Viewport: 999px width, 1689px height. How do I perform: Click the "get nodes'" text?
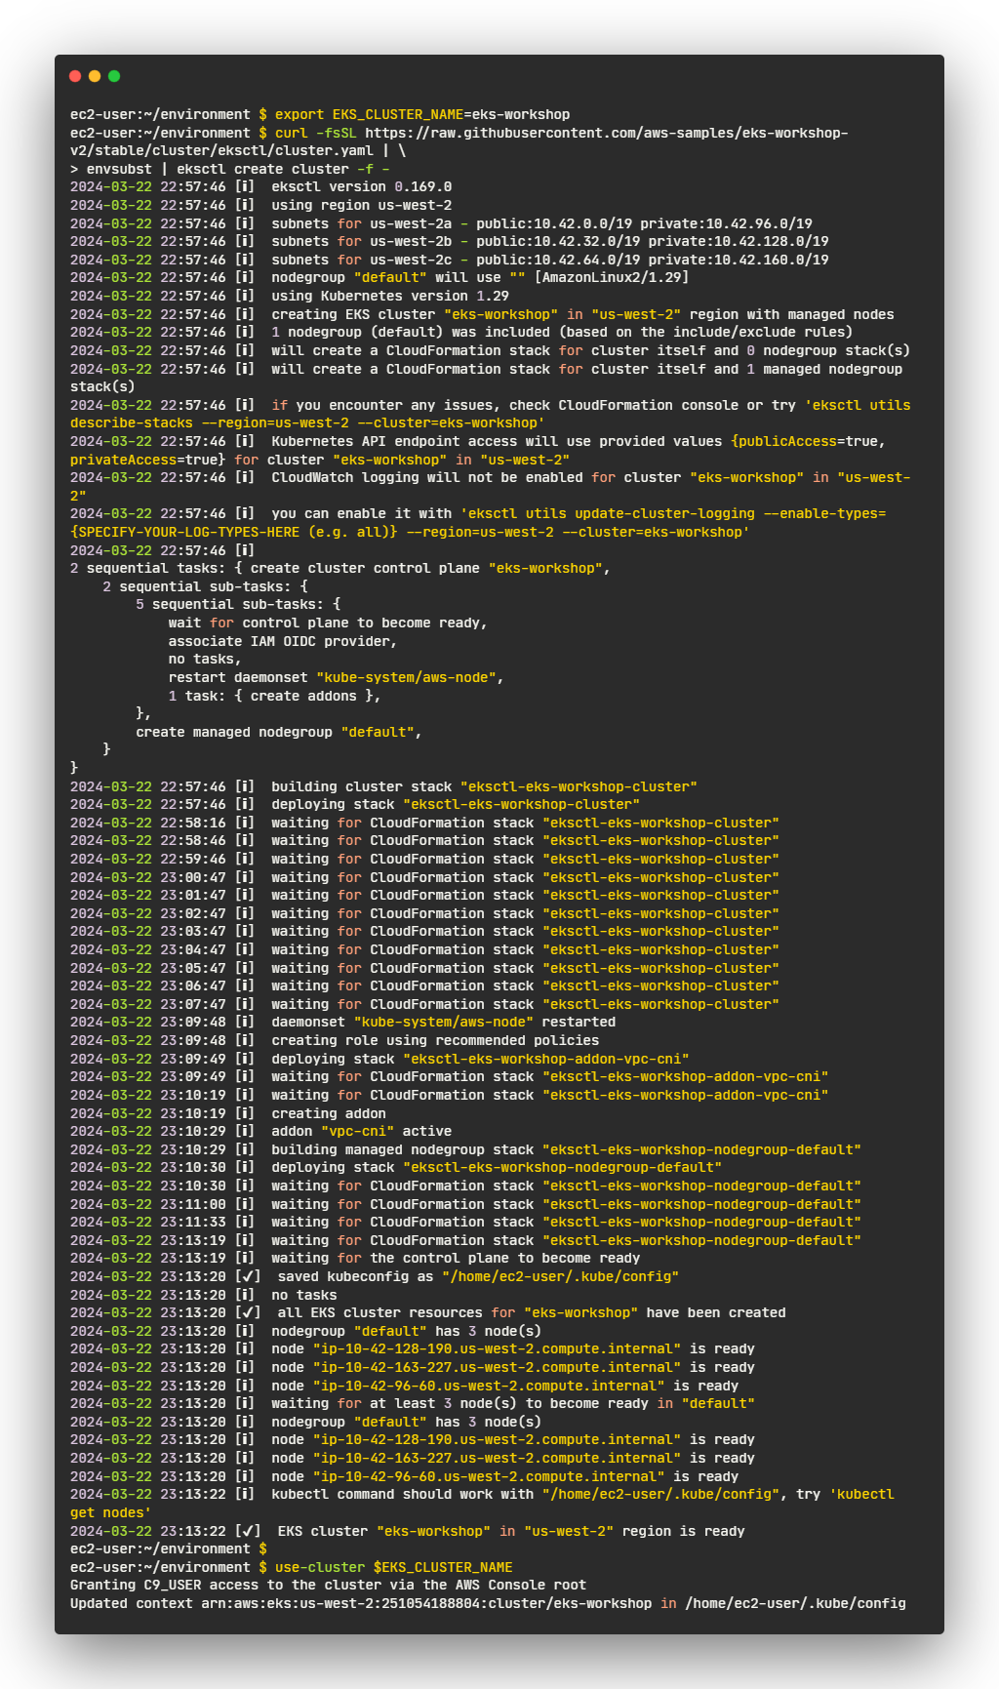[x=111, y=1512]
